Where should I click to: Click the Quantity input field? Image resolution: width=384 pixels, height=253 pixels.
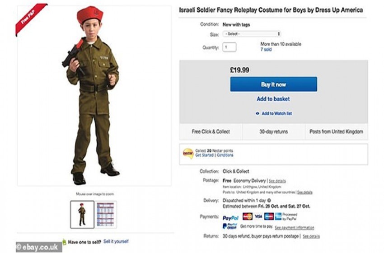tap(229, 47)
